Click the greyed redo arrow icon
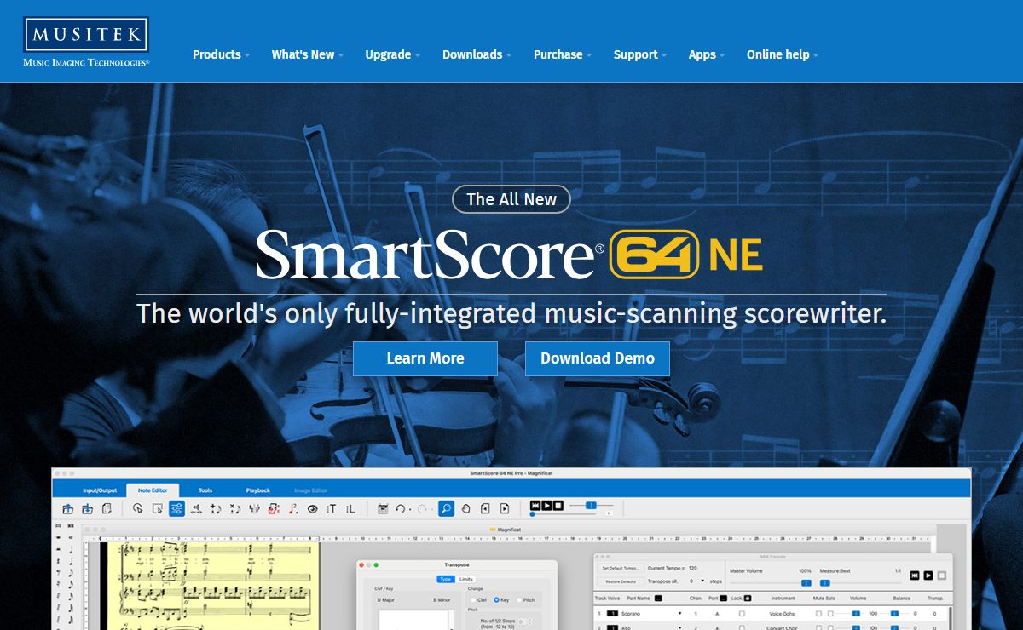 pos(422,509)
